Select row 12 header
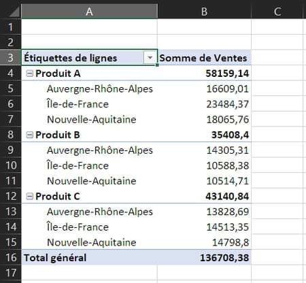The image size is (306, 283). pos(10,196)
